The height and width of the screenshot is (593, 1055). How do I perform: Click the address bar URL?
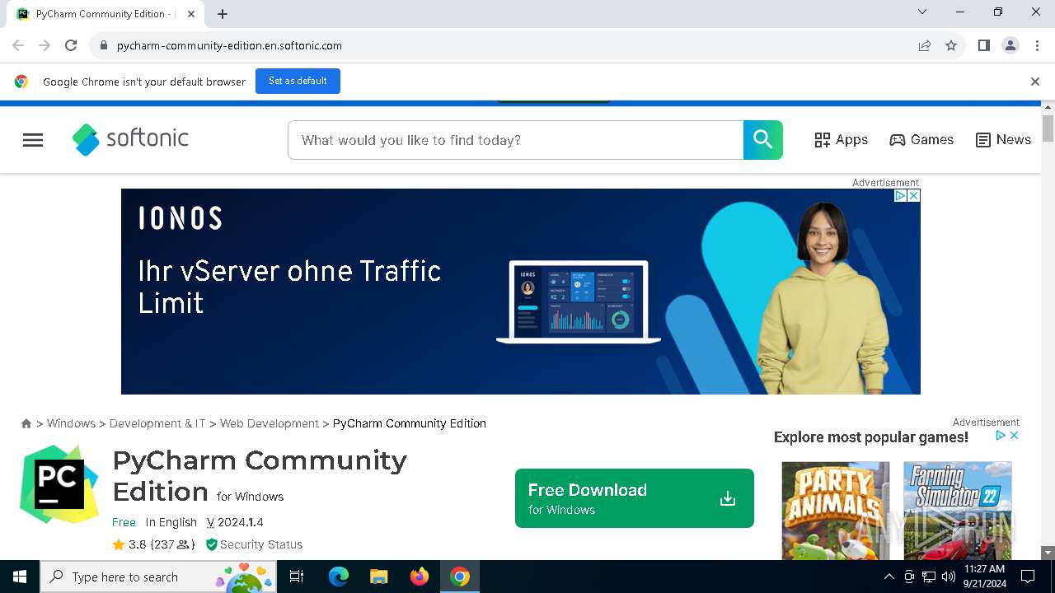(229, 45)
